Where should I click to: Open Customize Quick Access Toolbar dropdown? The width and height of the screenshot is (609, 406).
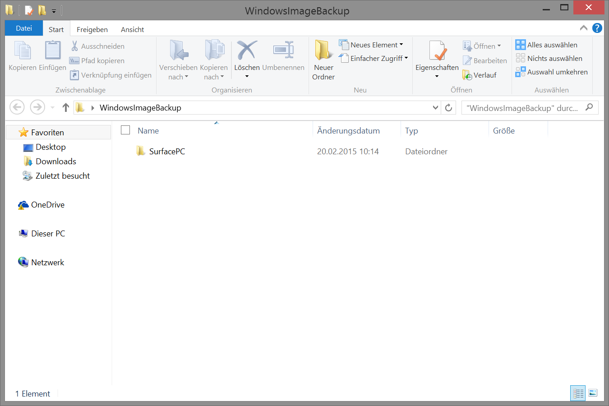pyautogui.click(x=54, y=11)
